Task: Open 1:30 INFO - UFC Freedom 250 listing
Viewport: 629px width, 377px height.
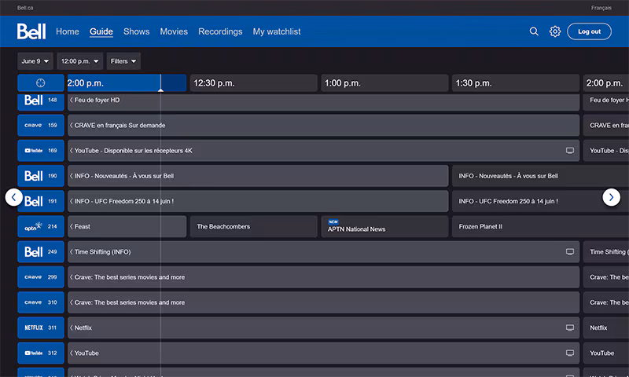Action: point(540,201)
